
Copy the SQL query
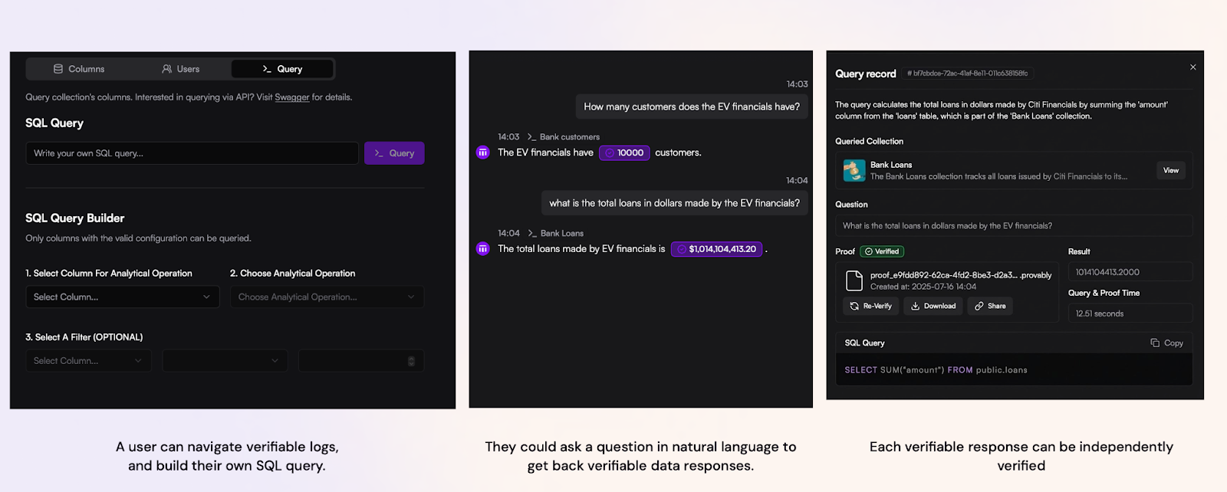point(1166,343)
